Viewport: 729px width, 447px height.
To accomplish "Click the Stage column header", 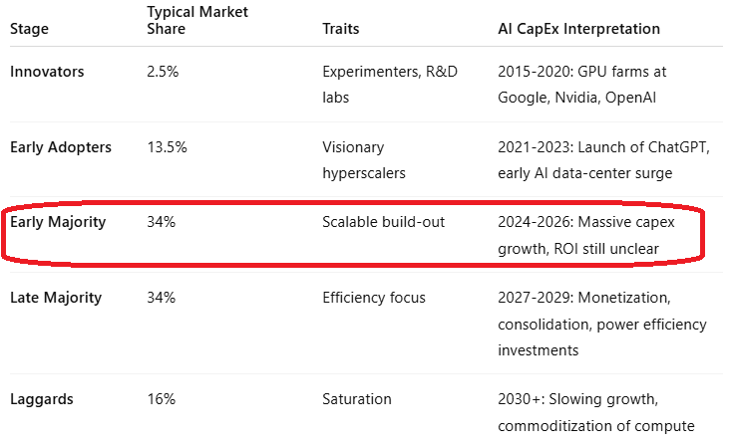I will point(28,29).
